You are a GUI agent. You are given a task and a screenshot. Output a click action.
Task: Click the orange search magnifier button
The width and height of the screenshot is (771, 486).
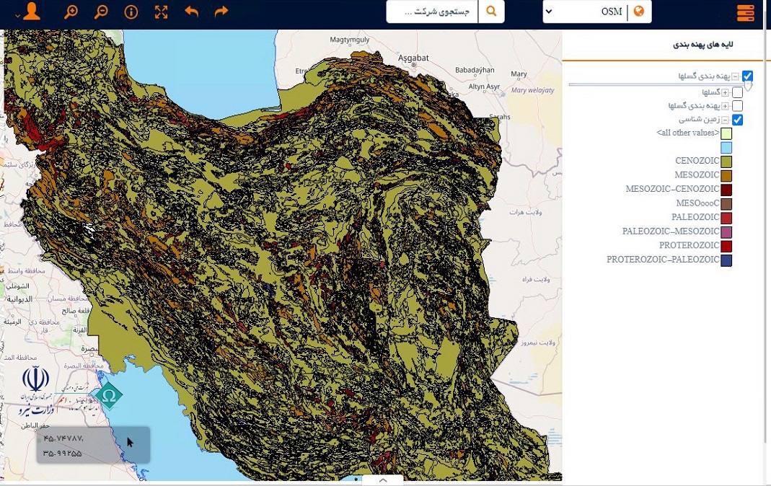click(491, 12)
